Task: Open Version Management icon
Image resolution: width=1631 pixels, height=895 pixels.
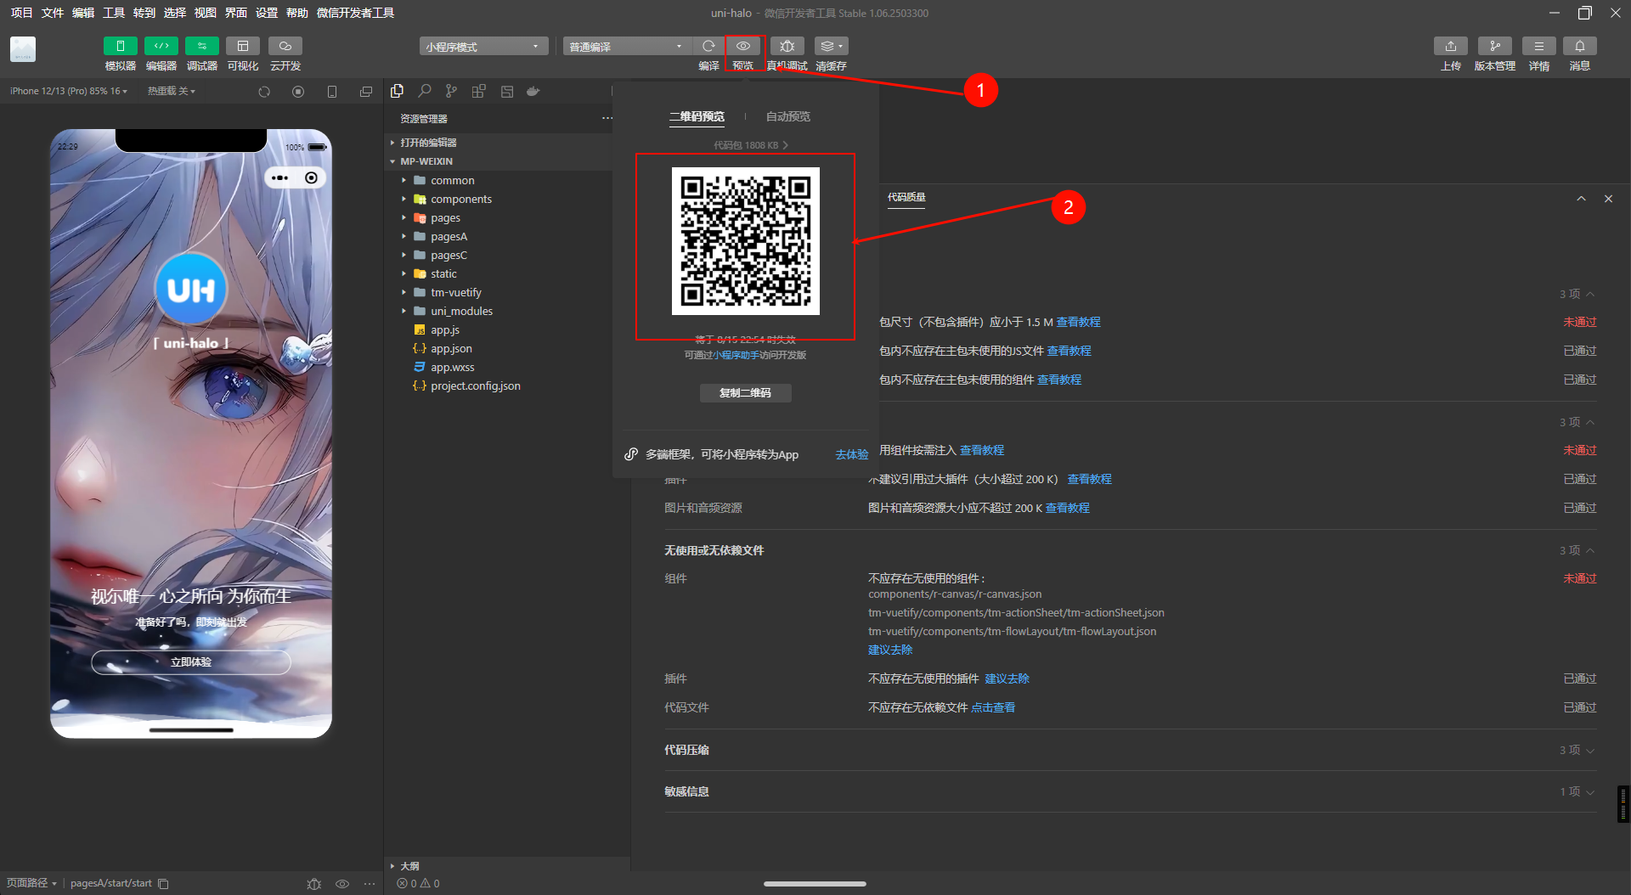Action: [x=1494, y=46]
